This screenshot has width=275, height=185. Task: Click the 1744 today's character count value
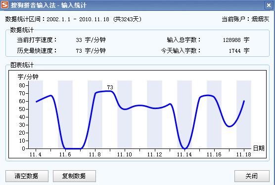tap(234, 51)
